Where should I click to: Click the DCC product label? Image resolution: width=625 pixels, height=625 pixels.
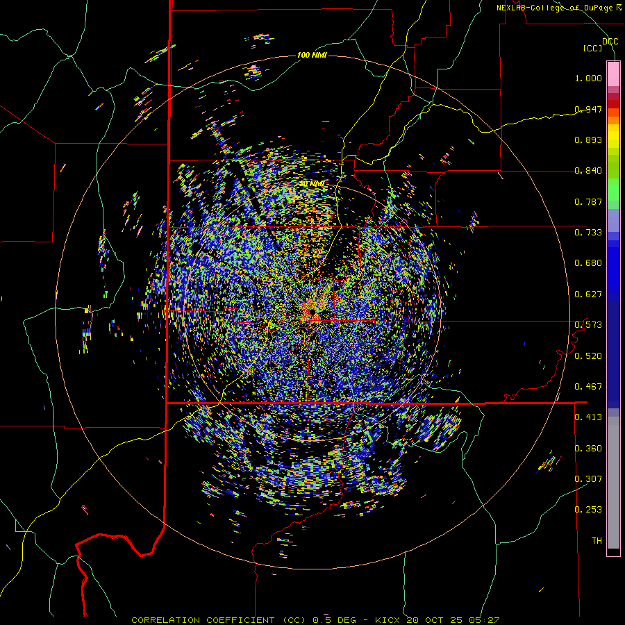click(610, 42)
